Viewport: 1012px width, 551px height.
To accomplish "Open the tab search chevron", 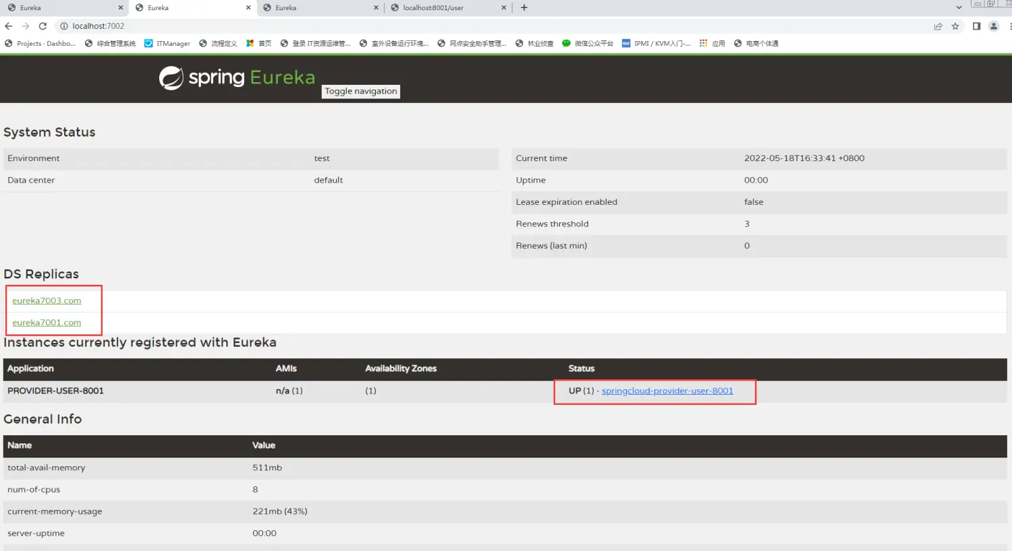I will 959,7.
